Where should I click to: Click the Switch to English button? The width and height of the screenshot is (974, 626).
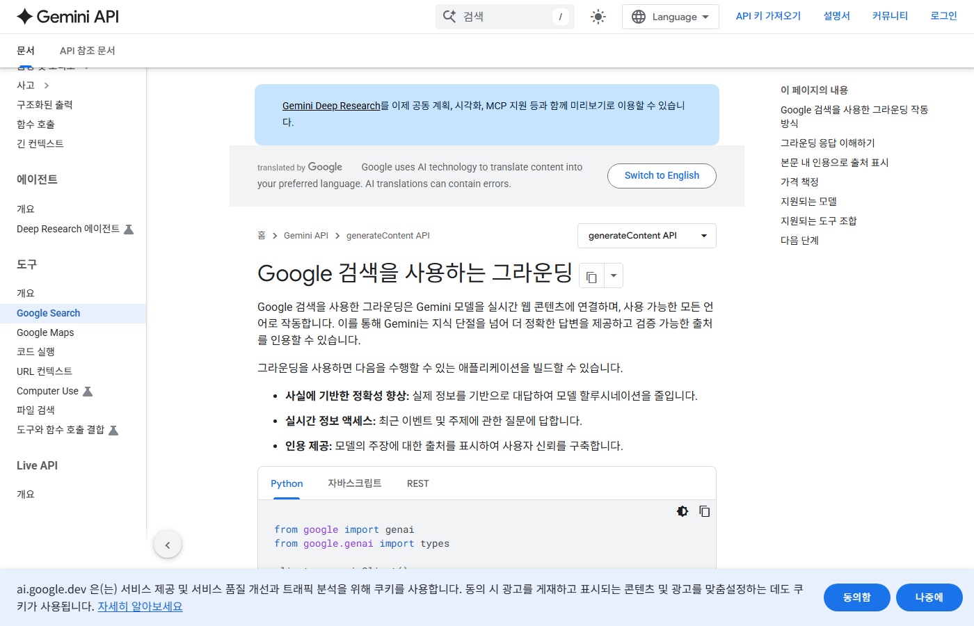[x=662, y=176]
